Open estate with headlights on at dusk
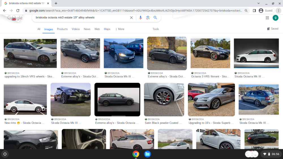 pyautogui.click(x=123, y=53)
